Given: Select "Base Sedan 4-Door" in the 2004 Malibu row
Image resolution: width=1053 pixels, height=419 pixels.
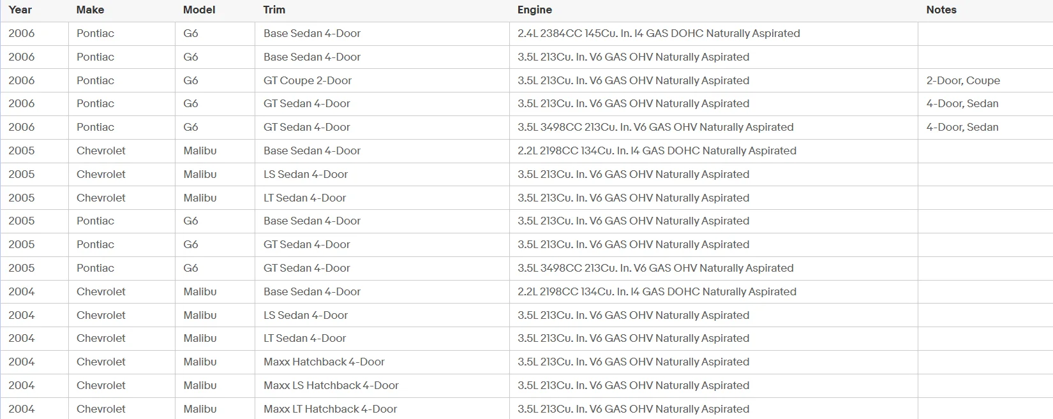Looking at the screenshot, I should point(312,291).
